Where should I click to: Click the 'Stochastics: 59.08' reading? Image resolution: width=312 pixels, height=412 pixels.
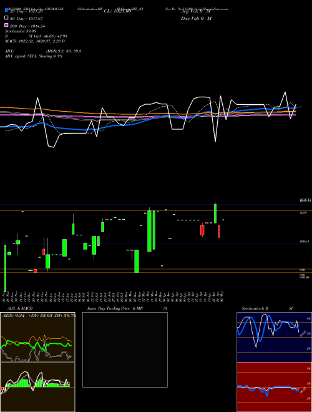(21, 31)
